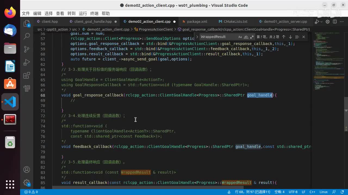Open LibreOffice Writer from the dock
The width and height of the screenshot is (348, 195).
tap(10, 66)
